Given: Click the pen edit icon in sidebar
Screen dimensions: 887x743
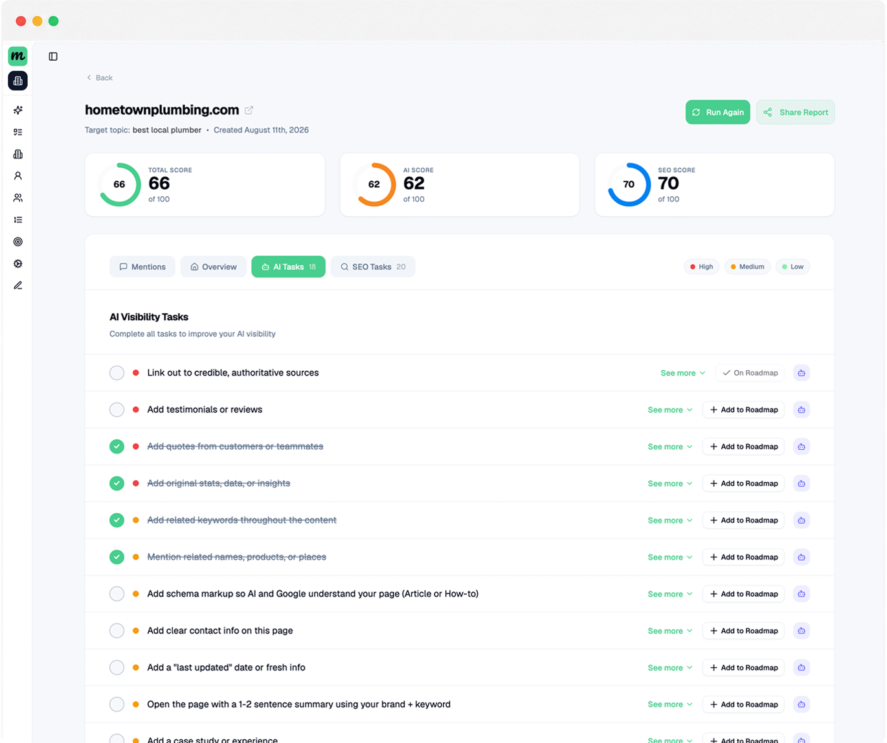Looking at the screenshot, I should tap(17, 285).
